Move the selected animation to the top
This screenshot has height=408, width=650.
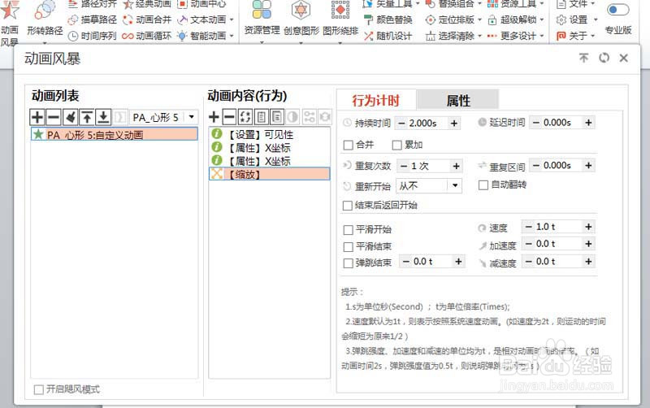coord(87,117)
